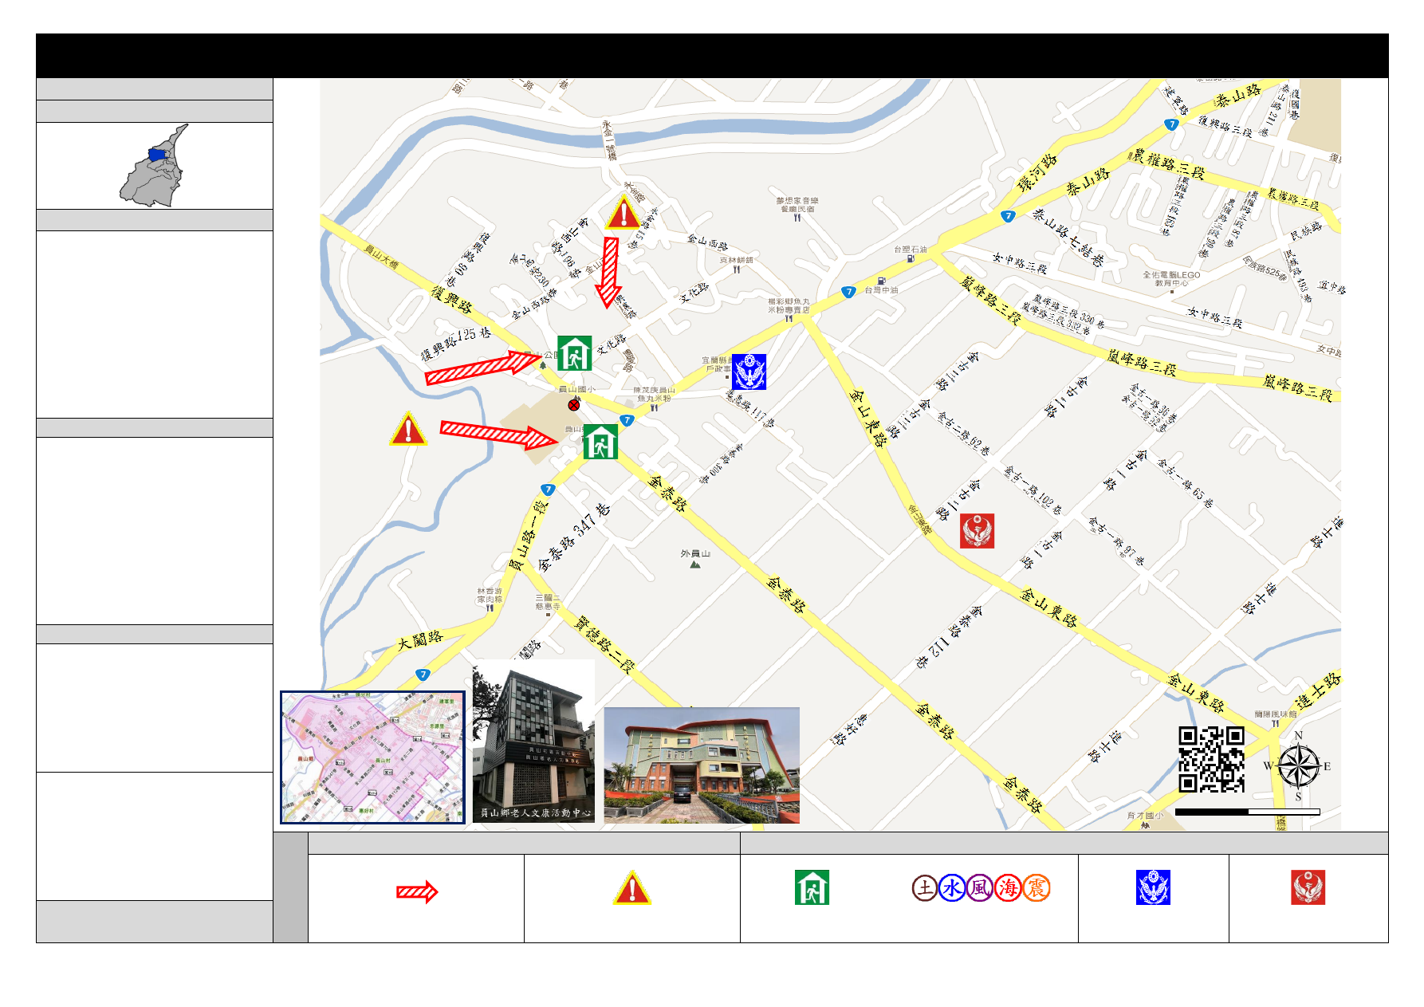Click the 金古一路102巷 label
1424x1007 pixels.
tap(1033, 490)
